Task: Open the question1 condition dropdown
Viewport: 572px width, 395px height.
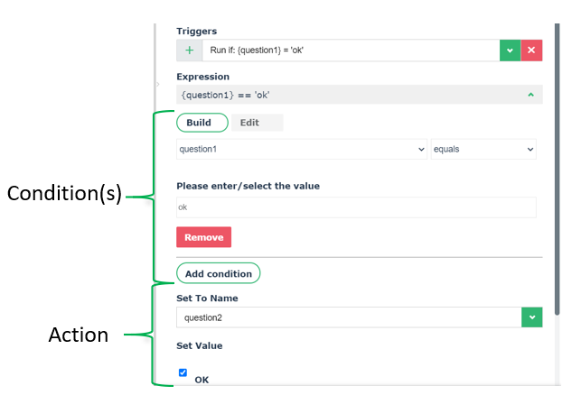Action: coord(302,149)
